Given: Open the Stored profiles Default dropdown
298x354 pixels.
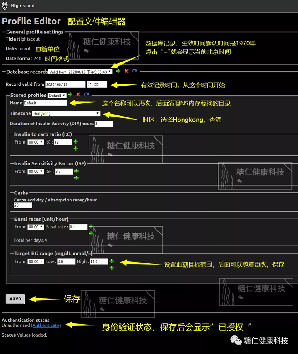Looking at the screenshot, I should pos(57,96).
